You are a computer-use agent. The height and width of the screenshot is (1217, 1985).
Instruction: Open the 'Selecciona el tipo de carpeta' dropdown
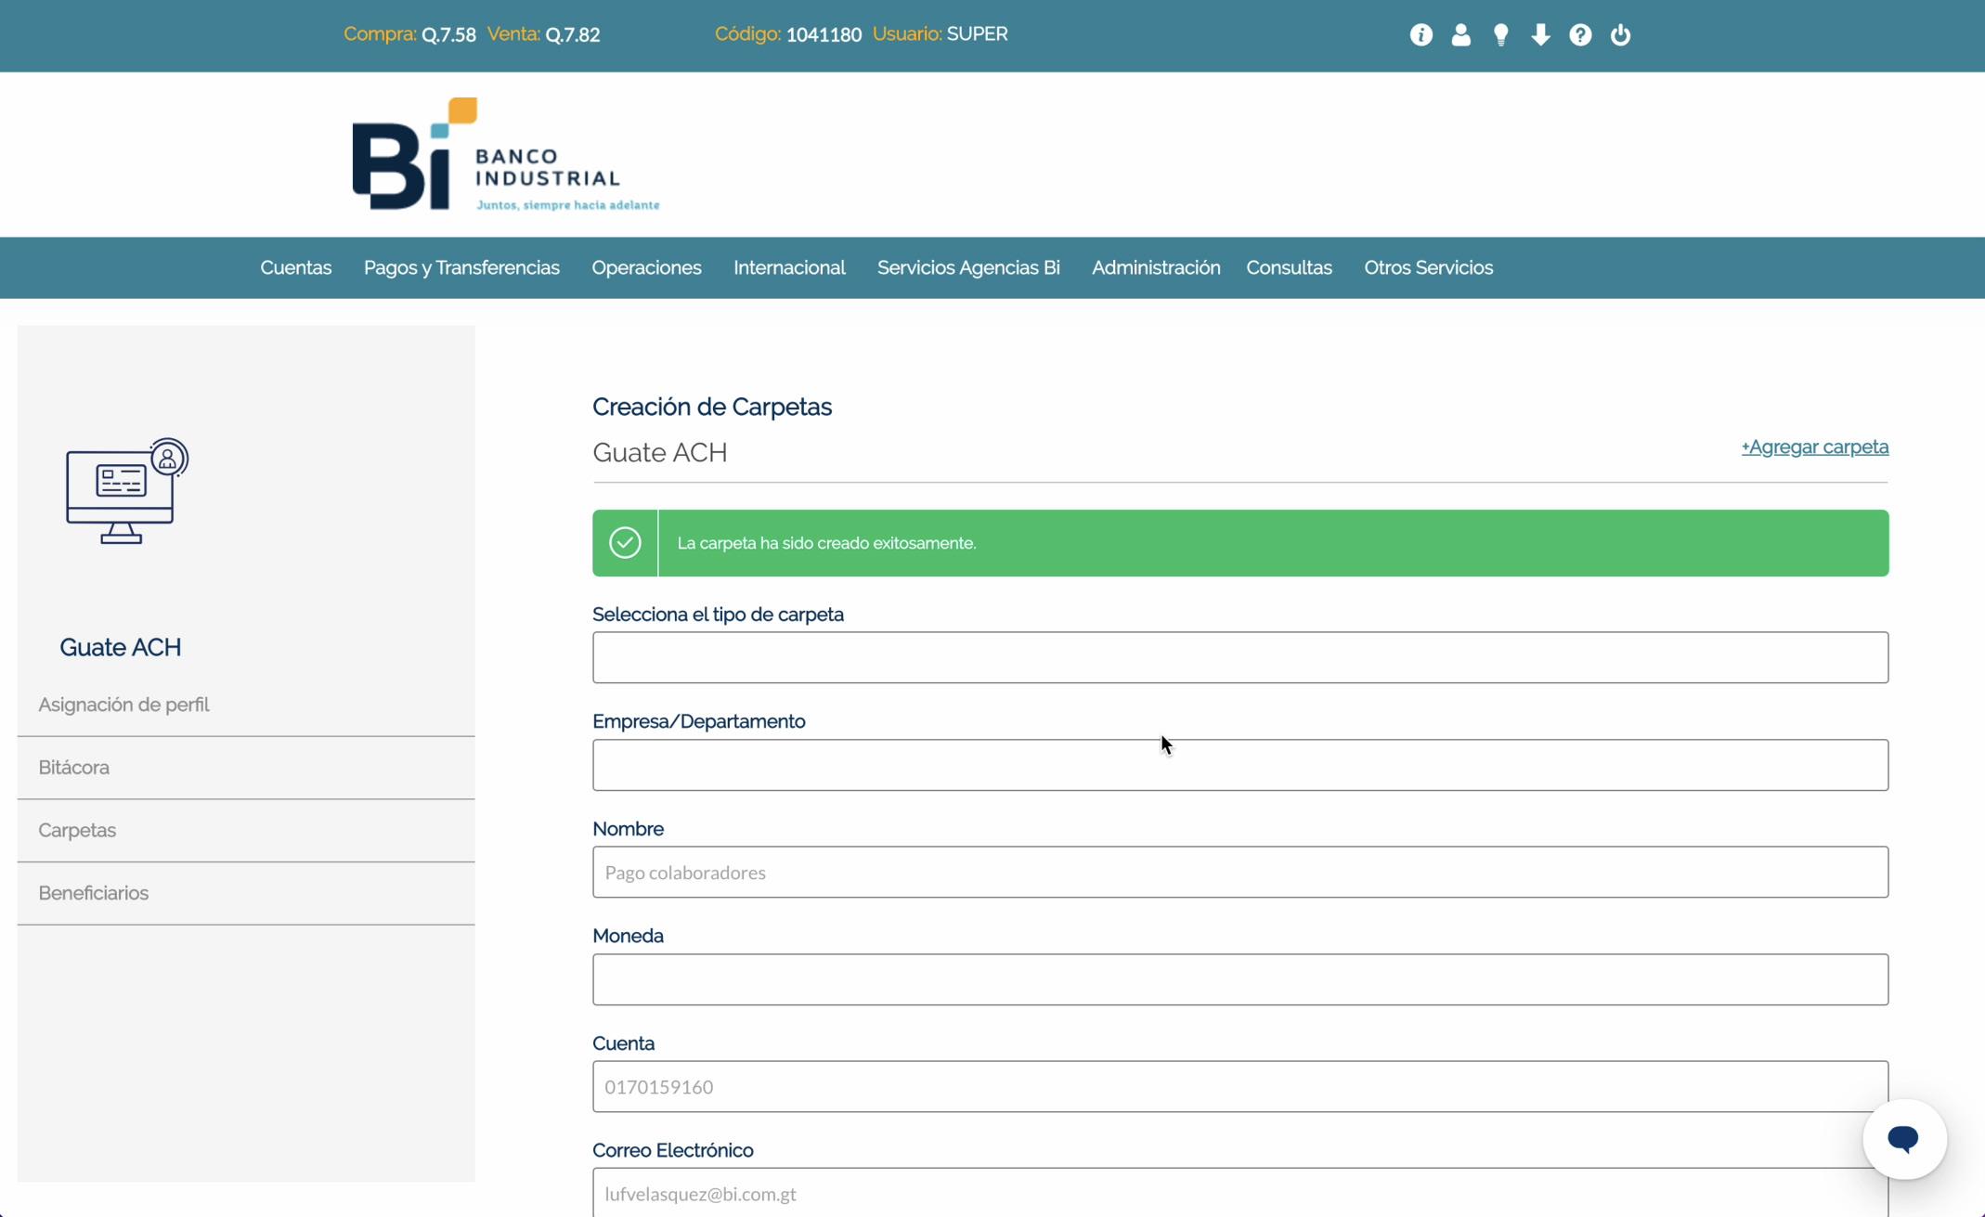click(1239, 657)
